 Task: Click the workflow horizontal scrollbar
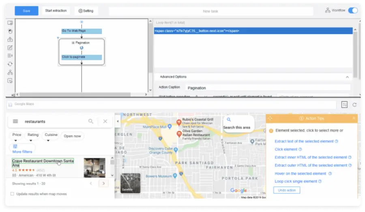click(75, 94)
